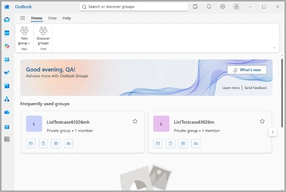Favorite ListTestcase61026mh with the star
This screenshot has width=286, height=192.
pos(135,121)
